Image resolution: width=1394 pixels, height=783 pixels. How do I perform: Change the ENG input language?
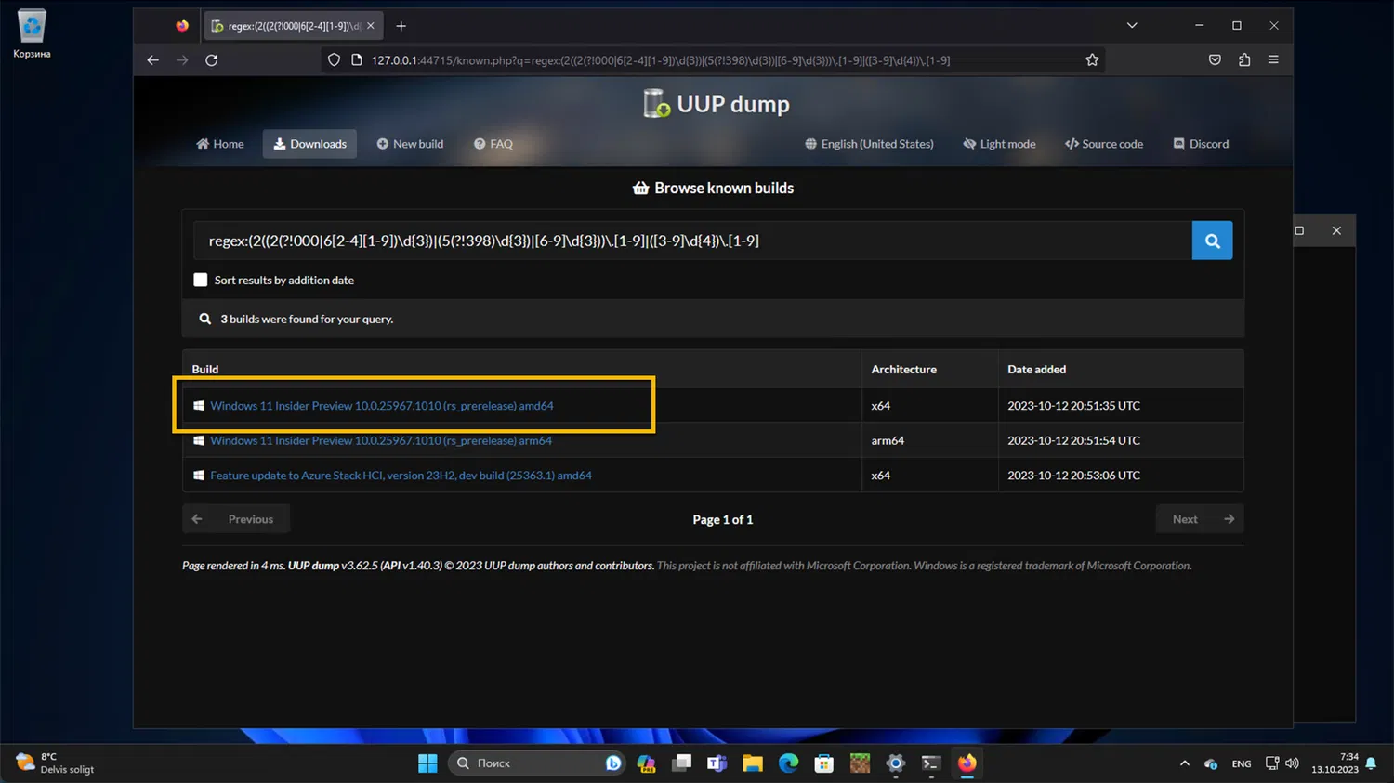pos(1242,763)
